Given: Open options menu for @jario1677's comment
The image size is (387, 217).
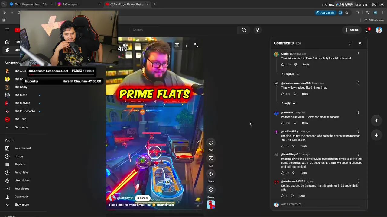Looking at the screenshot, I should 358,54.
